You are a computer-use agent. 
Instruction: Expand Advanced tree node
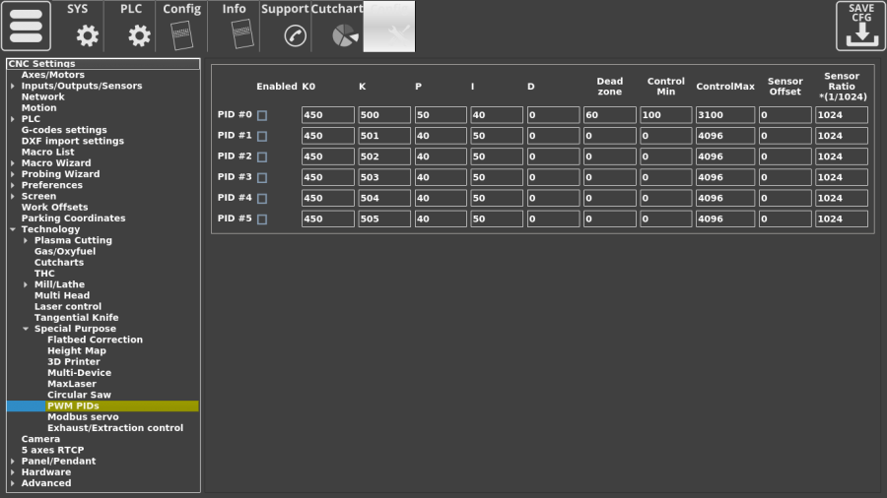(x=13, y=483)
